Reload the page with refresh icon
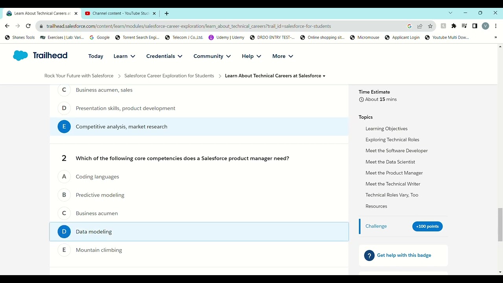503x283 pixels. pyautogui.click(x=28, y=26)
